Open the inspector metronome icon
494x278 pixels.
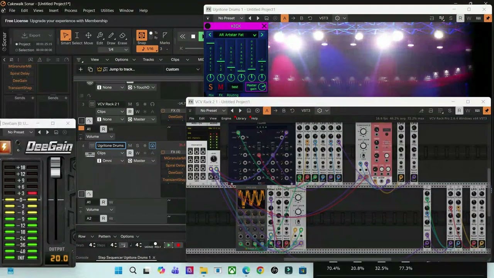[x=39, y=60]
